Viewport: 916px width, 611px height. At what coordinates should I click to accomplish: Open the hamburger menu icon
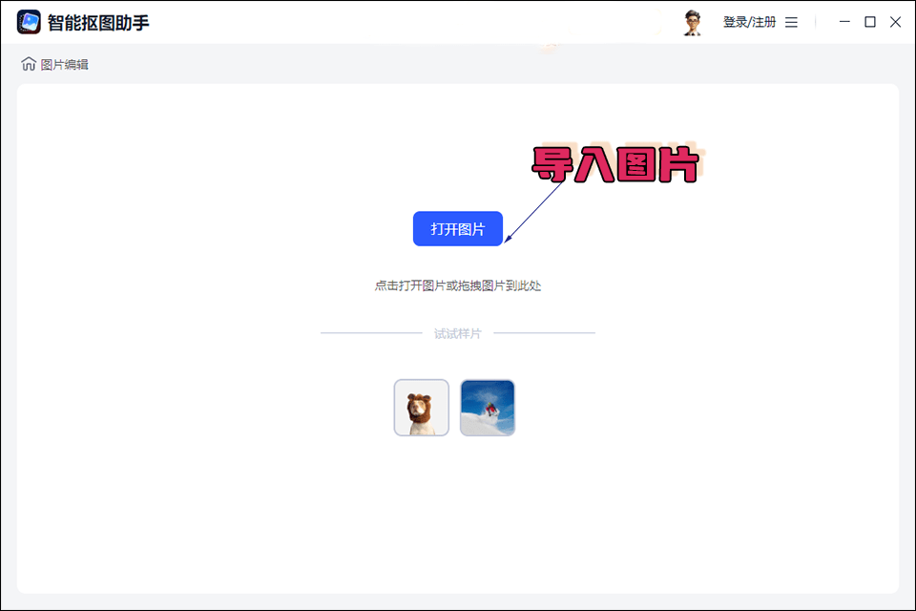(x=791, y=22)
